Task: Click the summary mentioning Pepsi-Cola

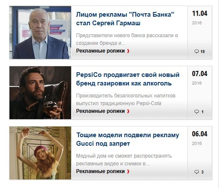Action: pos(126,100)
